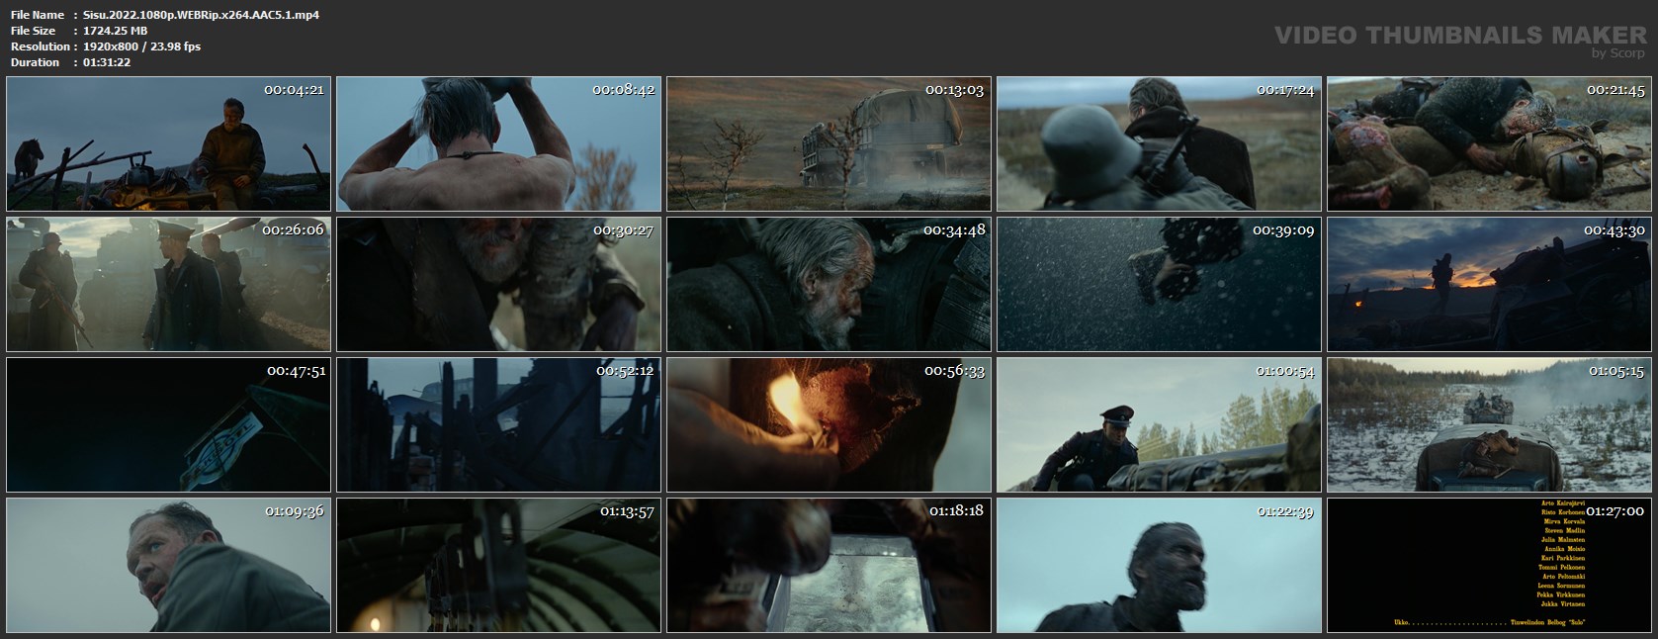
Task: Select the thumbnail marked 00:30:27
Action: point(498,285)
